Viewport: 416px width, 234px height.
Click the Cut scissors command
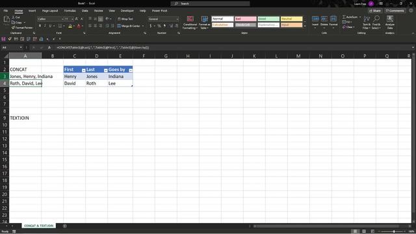(x=16, y=18)
